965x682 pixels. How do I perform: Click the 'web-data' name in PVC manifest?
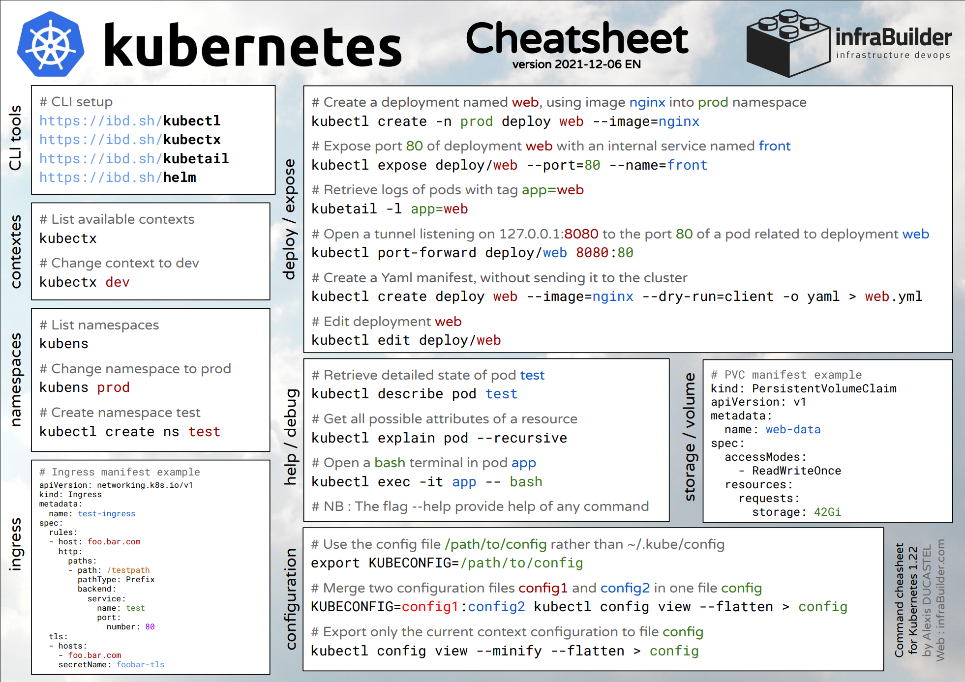[793, 430]
